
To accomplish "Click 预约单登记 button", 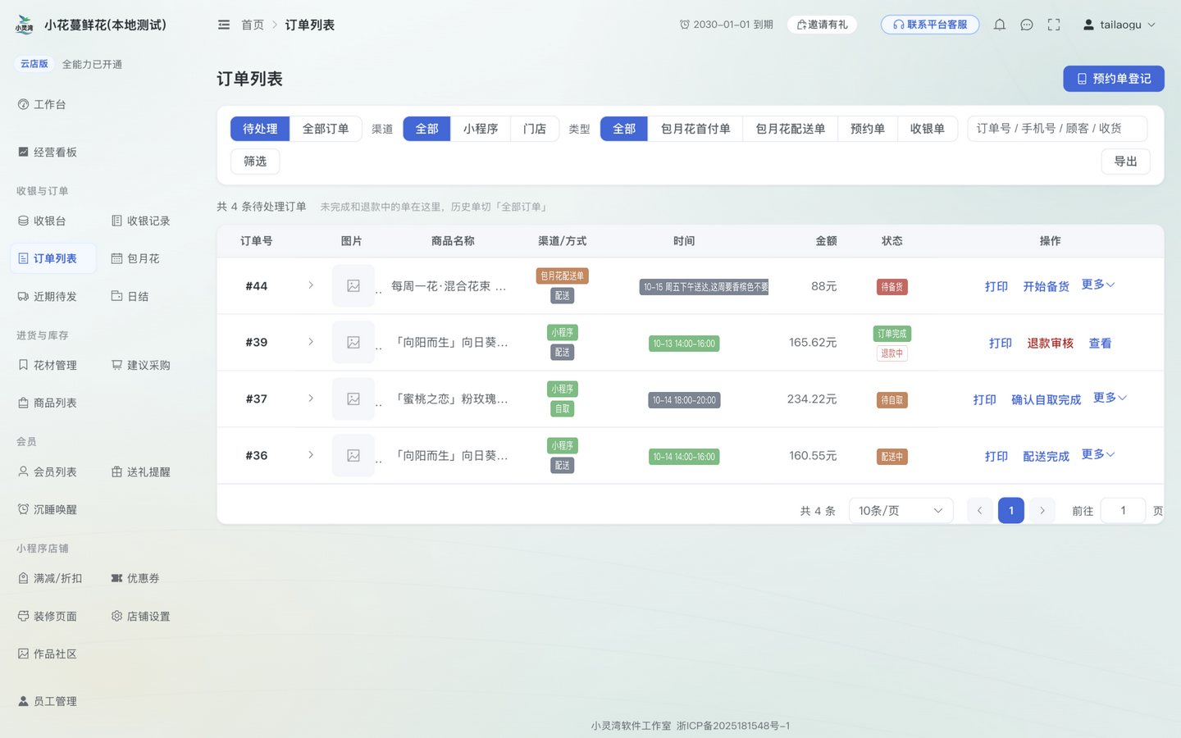I will click(1114, 79).
